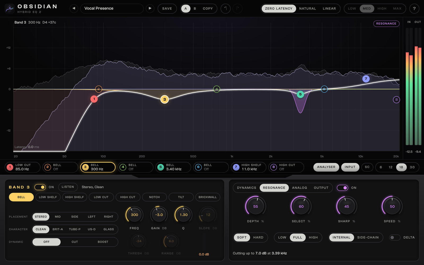The width and height of the screenshot is (424, 265).
Task: Choose Brickwall filter type
Action: point(207,197)
